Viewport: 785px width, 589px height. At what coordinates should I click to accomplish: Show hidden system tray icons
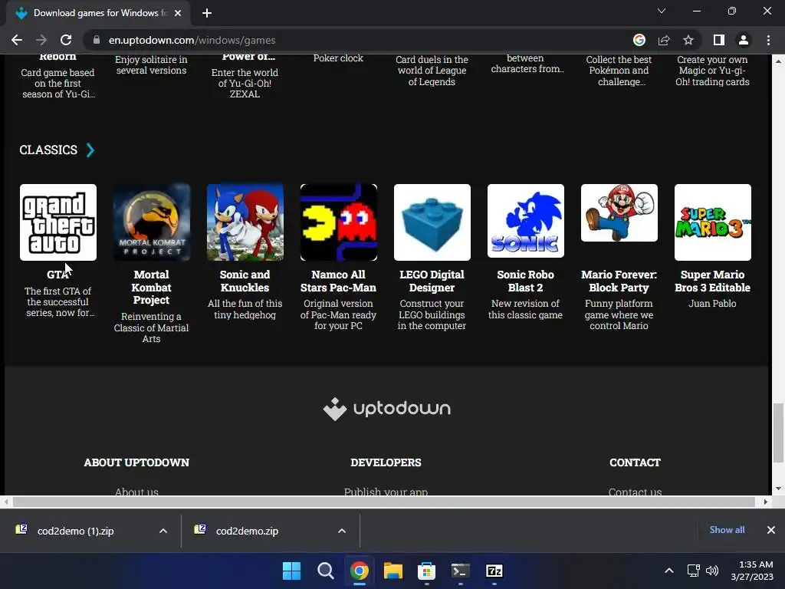(668, 571)
